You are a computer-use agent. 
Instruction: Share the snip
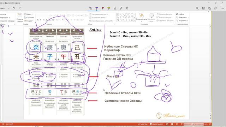point(215,8)
